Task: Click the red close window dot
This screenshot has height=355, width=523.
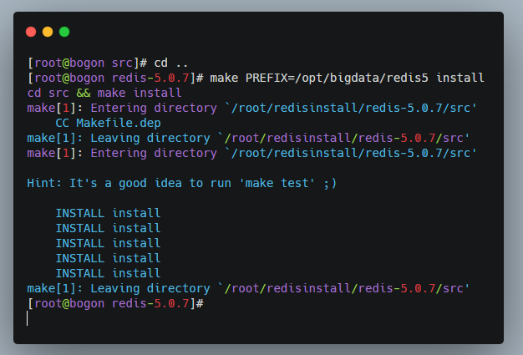Action: (31, 32)
